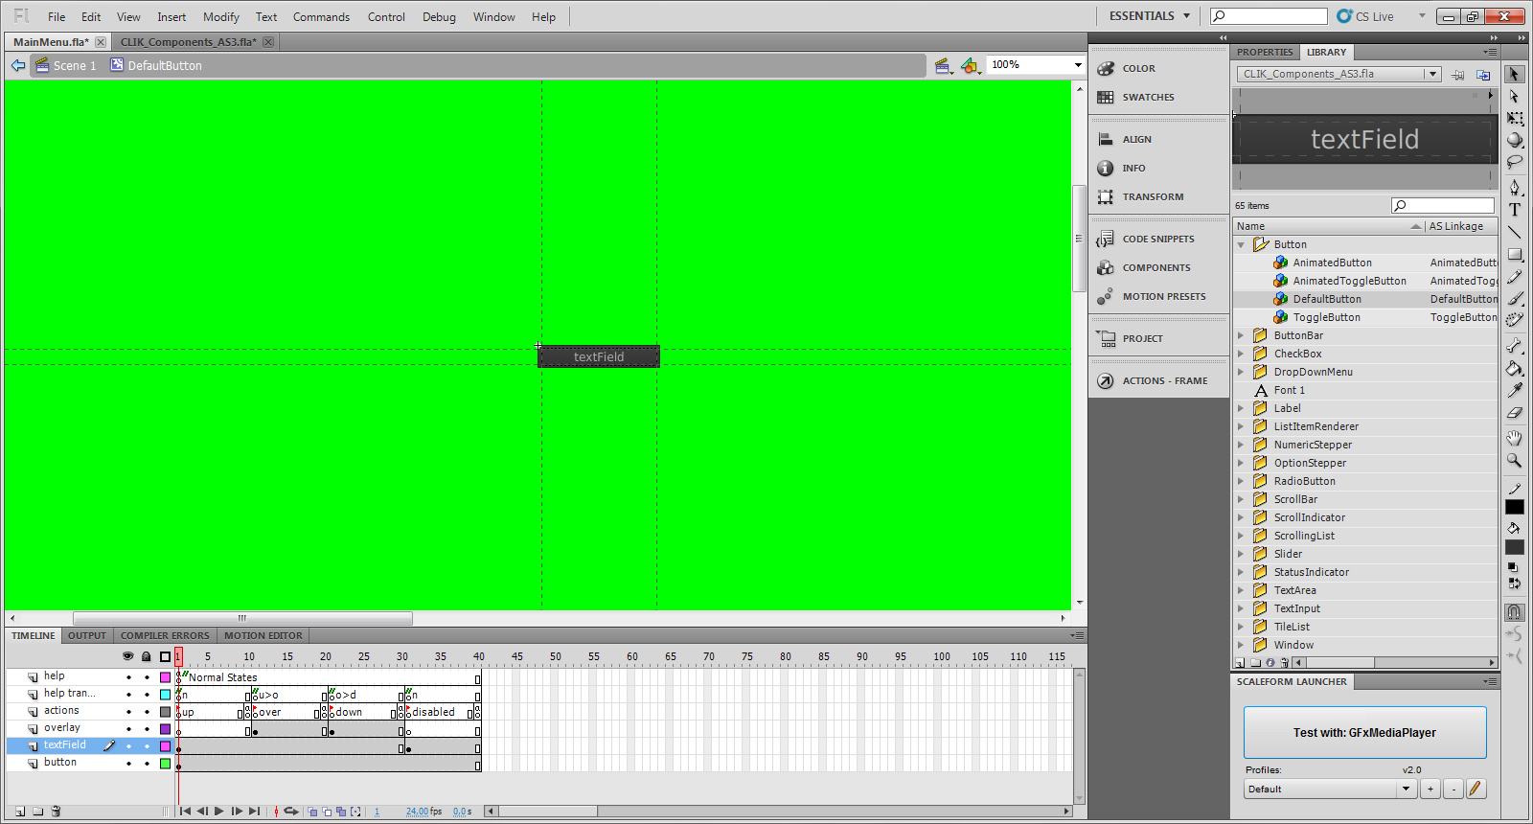
Task: Toggle lock dot of the textField layer
Action: (147, 746)
